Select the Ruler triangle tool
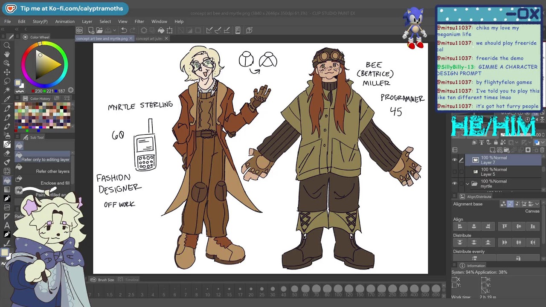 pos(7,216)
